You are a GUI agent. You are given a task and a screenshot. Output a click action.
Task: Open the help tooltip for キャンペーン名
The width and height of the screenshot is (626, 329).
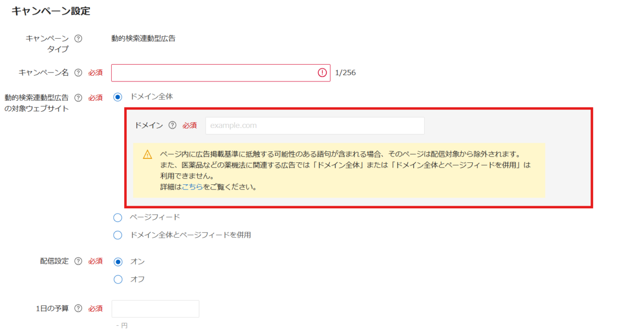coord(78,73)
